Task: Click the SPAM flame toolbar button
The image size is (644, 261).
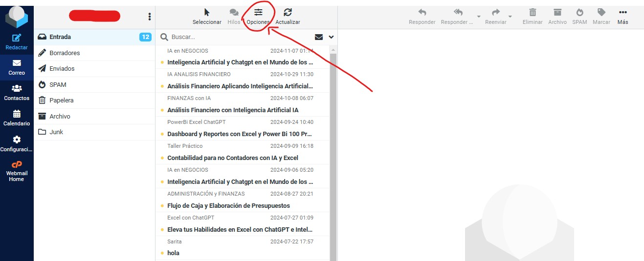Action: [579, 17]
